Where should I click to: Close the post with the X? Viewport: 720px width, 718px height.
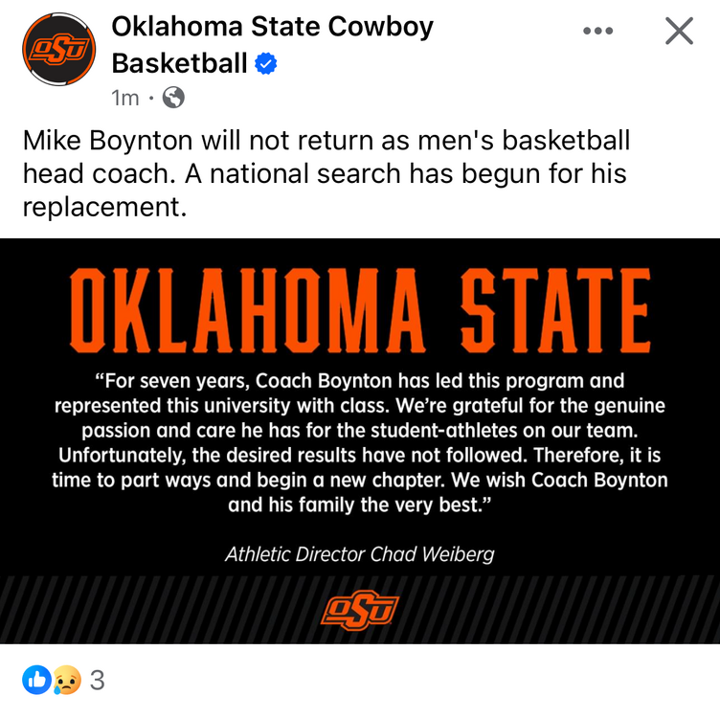point(679,31)
